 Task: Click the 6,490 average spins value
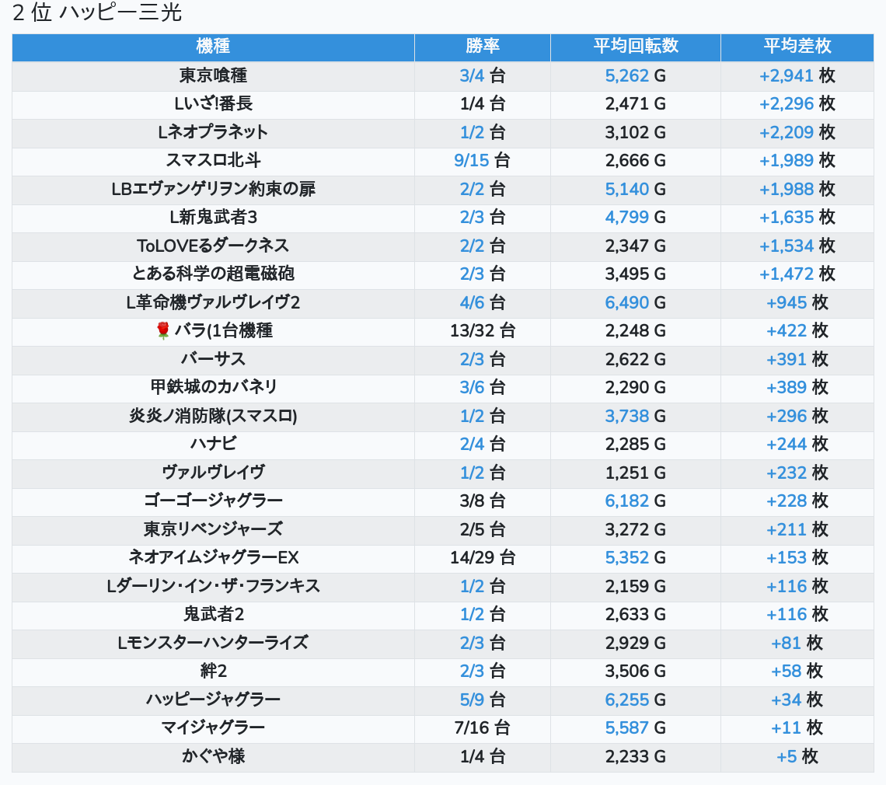(x=627, y=303)
